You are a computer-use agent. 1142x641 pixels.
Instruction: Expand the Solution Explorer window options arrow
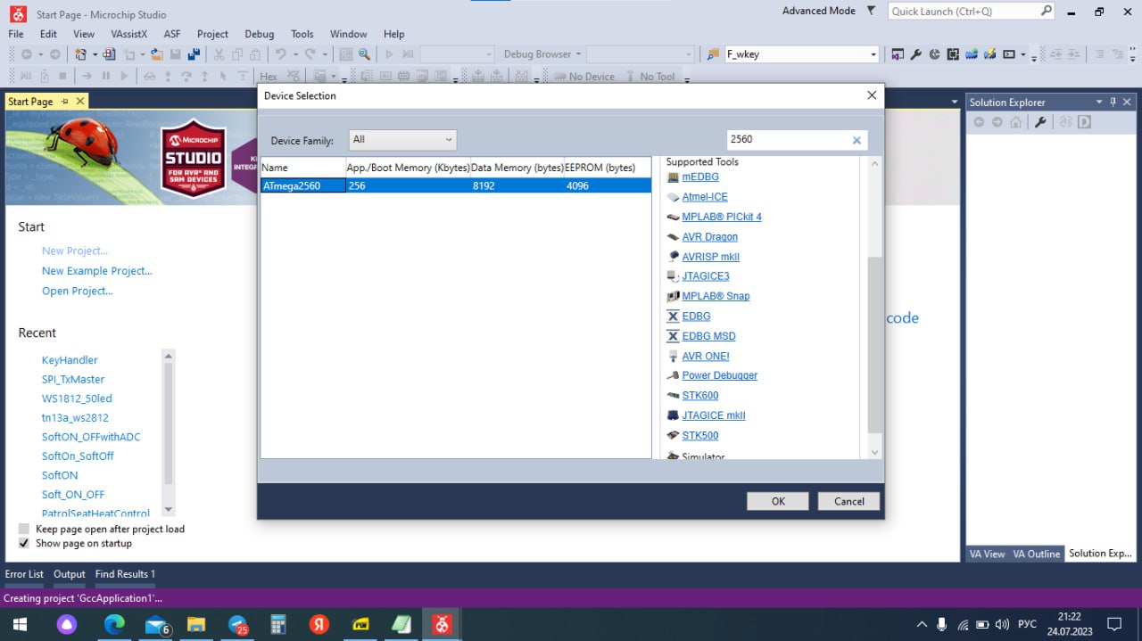tap(1099, 102)
